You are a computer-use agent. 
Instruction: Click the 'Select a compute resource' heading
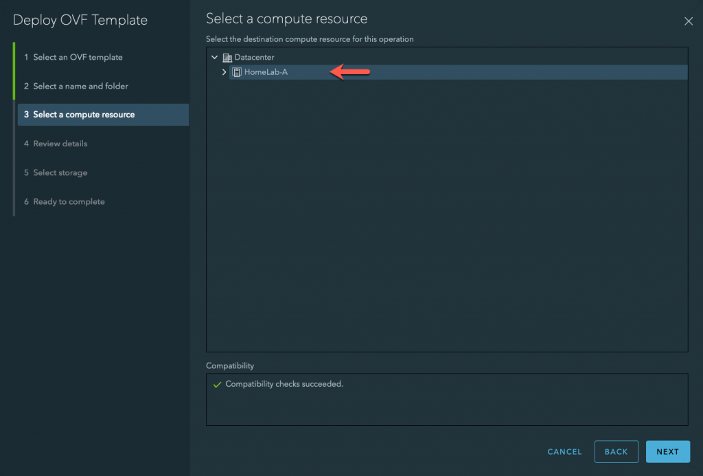click(286, 19)
